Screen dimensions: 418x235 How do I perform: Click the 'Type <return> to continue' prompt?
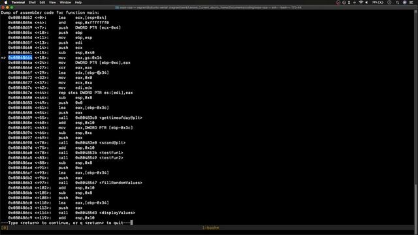tap(66, 223)
